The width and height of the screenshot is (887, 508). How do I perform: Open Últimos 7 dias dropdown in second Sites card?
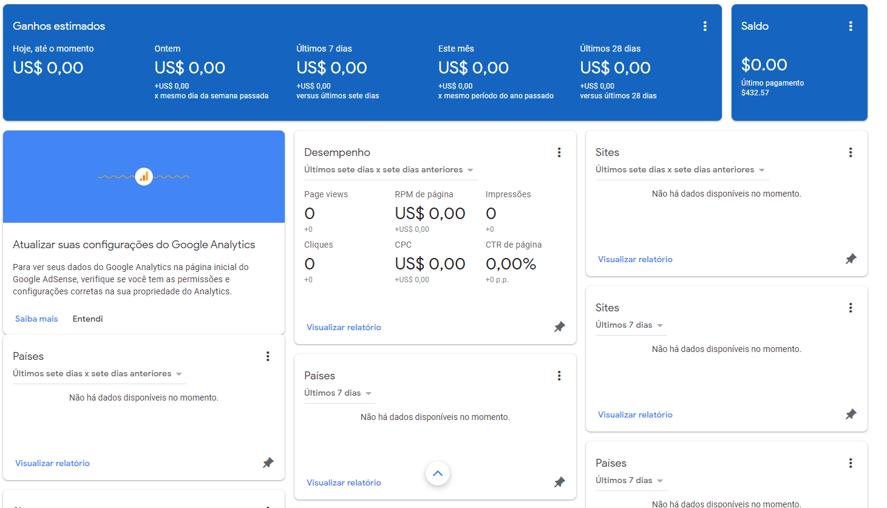tap(631, 325)
